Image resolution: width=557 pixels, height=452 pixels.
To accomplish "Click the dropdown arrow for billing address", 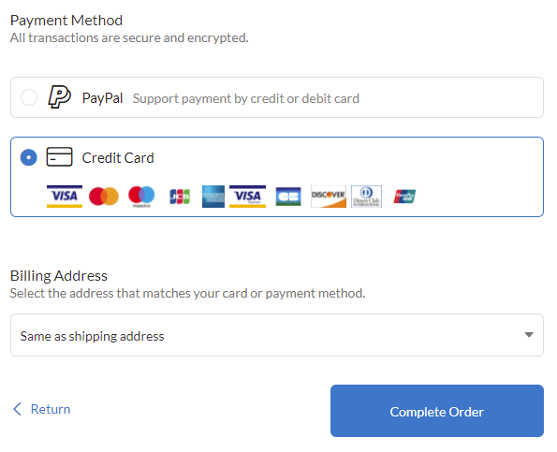I will click(x=529, y=334).
